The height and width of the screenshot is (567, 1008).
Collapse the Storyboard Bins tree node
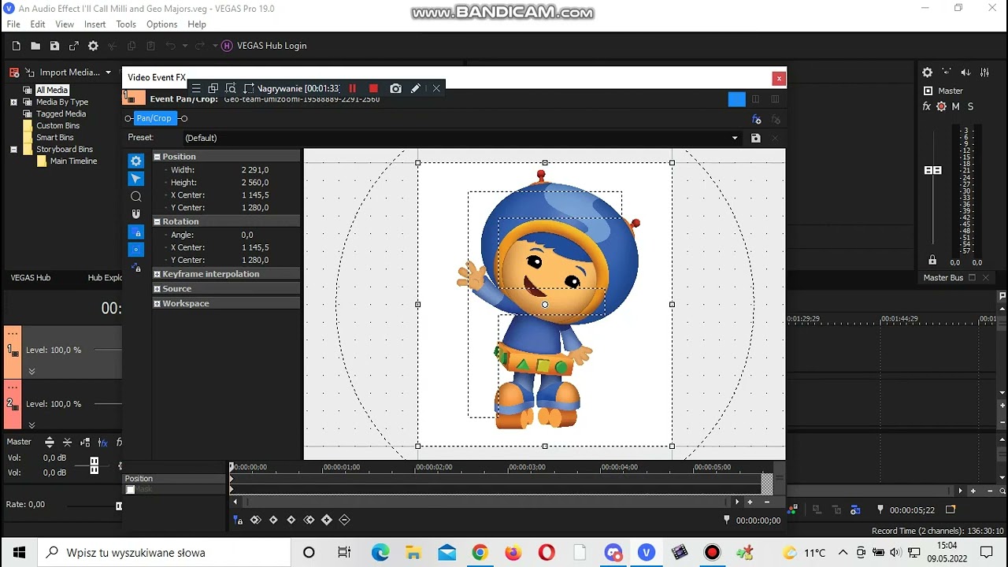click(13, 150)
